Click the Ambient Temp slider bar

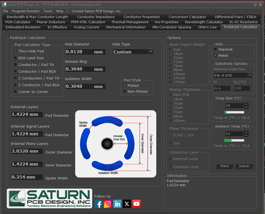pyautogui.click(x=234, y=140)
